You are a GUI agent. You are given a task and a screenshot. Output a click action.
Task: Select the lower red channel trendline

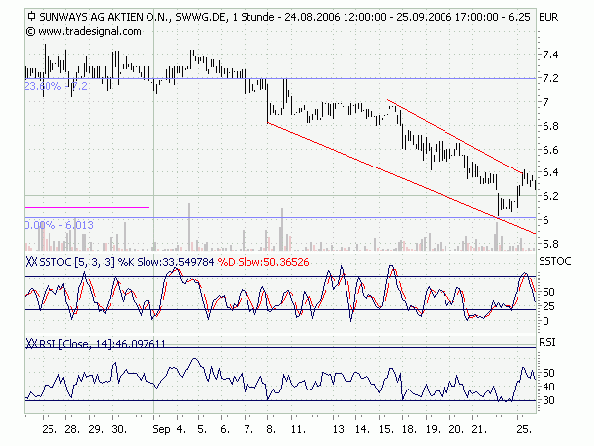pyautogui.click(x=402, y=178)
